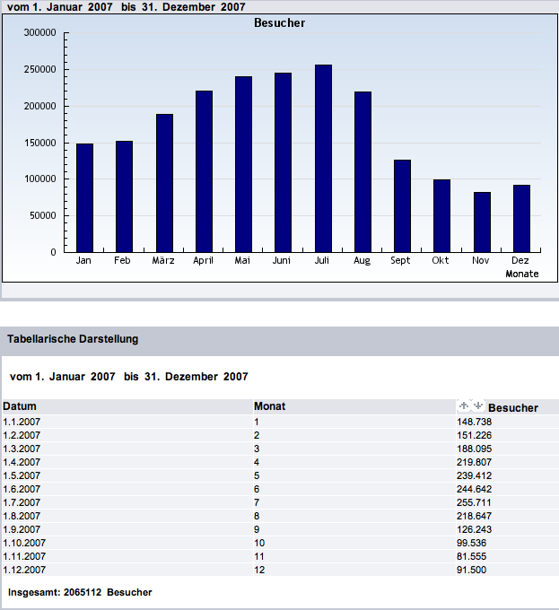Select the Monat column header
This screenshot has width=559, height=610.
269,406
